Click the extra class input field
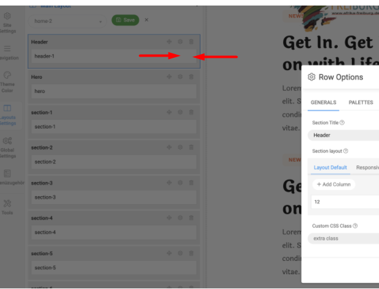 click(343, 239)
